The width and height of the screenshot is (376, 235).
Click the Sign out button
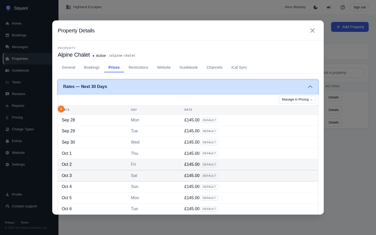tap(360, 7)
